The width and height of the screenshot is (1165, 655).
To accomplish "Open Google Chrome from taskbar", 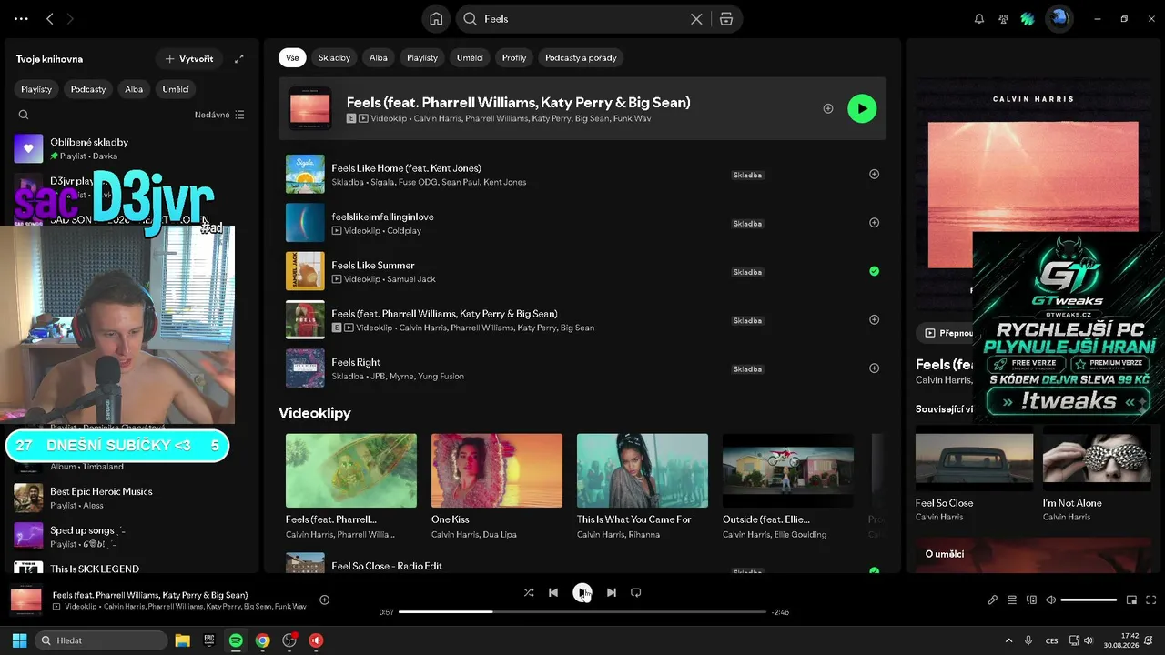I will click(262, 640).
